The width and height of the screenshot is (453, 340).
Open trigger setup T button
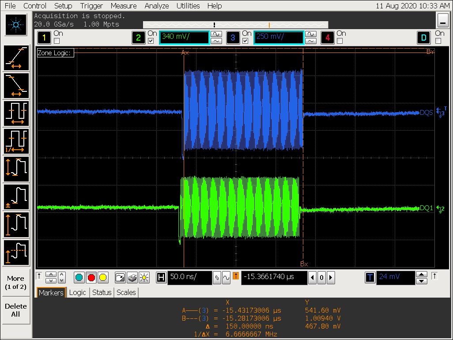point(370,278)
